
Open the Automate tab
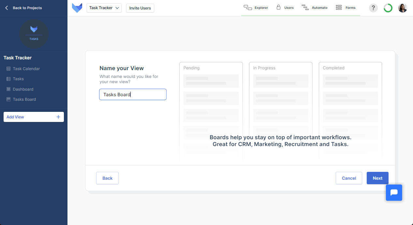coord(315,7)
